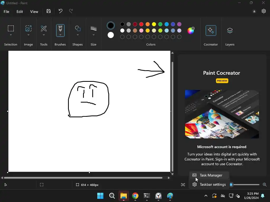Click the fit to window icon
This screenshot has width=270, height=202.
pos(183,185)
